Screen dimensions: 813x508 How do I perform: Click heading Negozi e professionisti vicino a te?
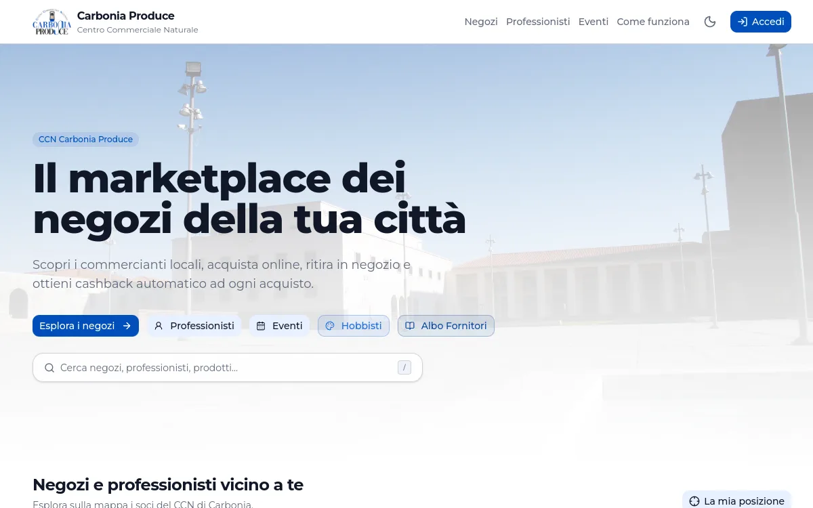point(168,485)
